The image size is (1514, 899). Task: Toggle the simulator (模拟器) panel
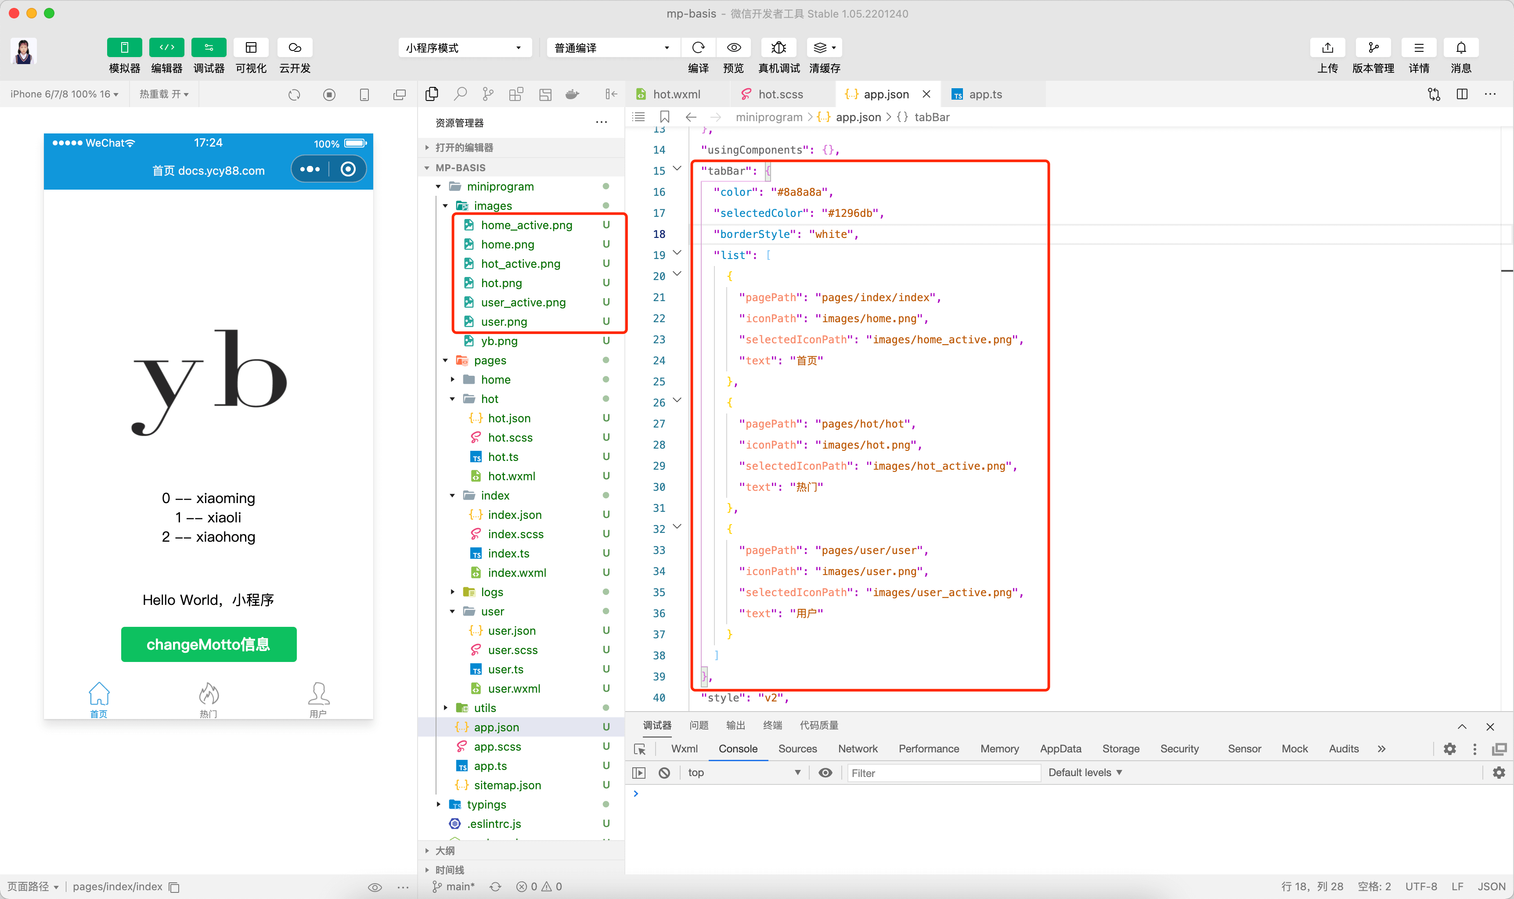pos(124,47)
